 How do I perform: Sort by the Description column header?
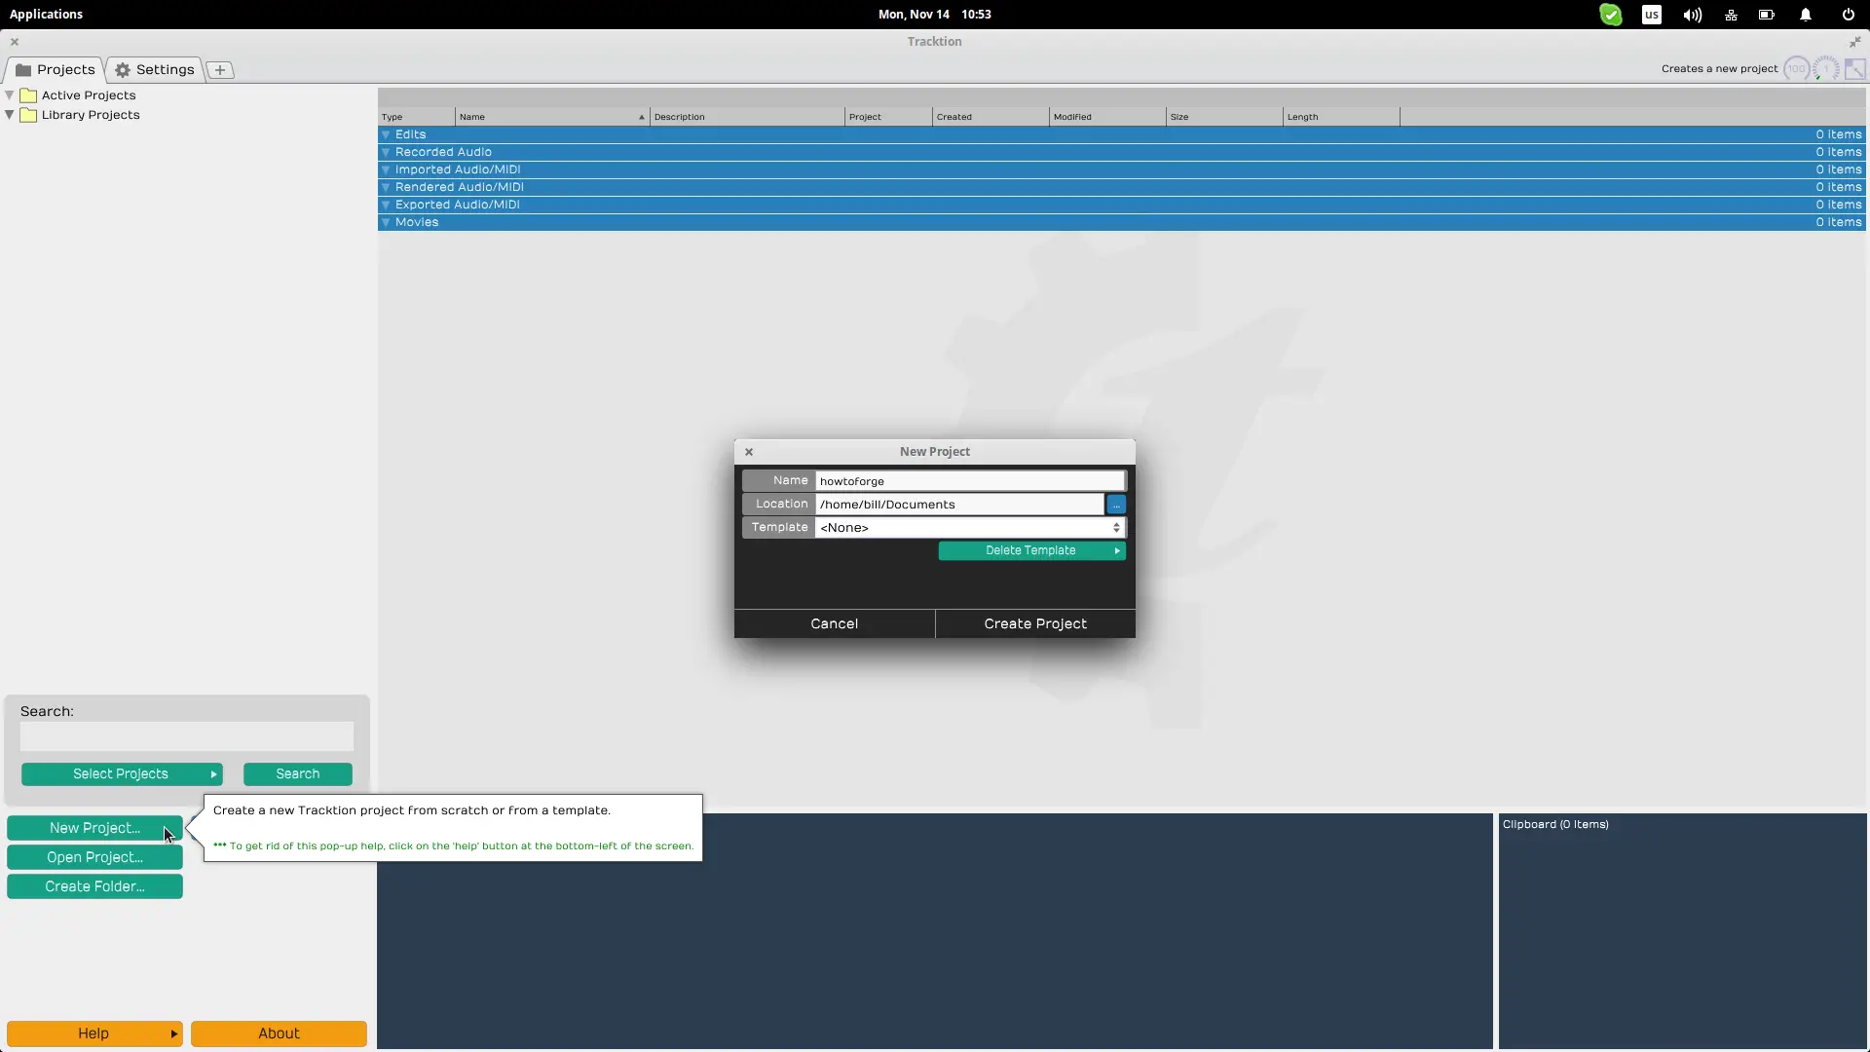(x=747, y=117)
